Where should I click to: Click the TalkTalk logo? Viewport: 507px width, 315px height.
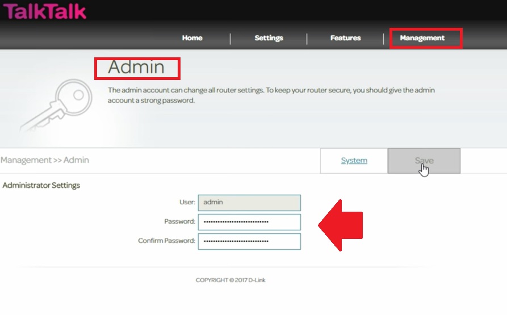click(x=45, y=11)
